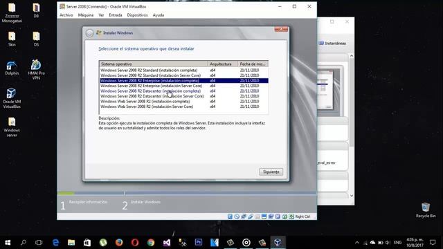
Task: Open the Microsoft Store taskbar icon
Action: (87, 243)
